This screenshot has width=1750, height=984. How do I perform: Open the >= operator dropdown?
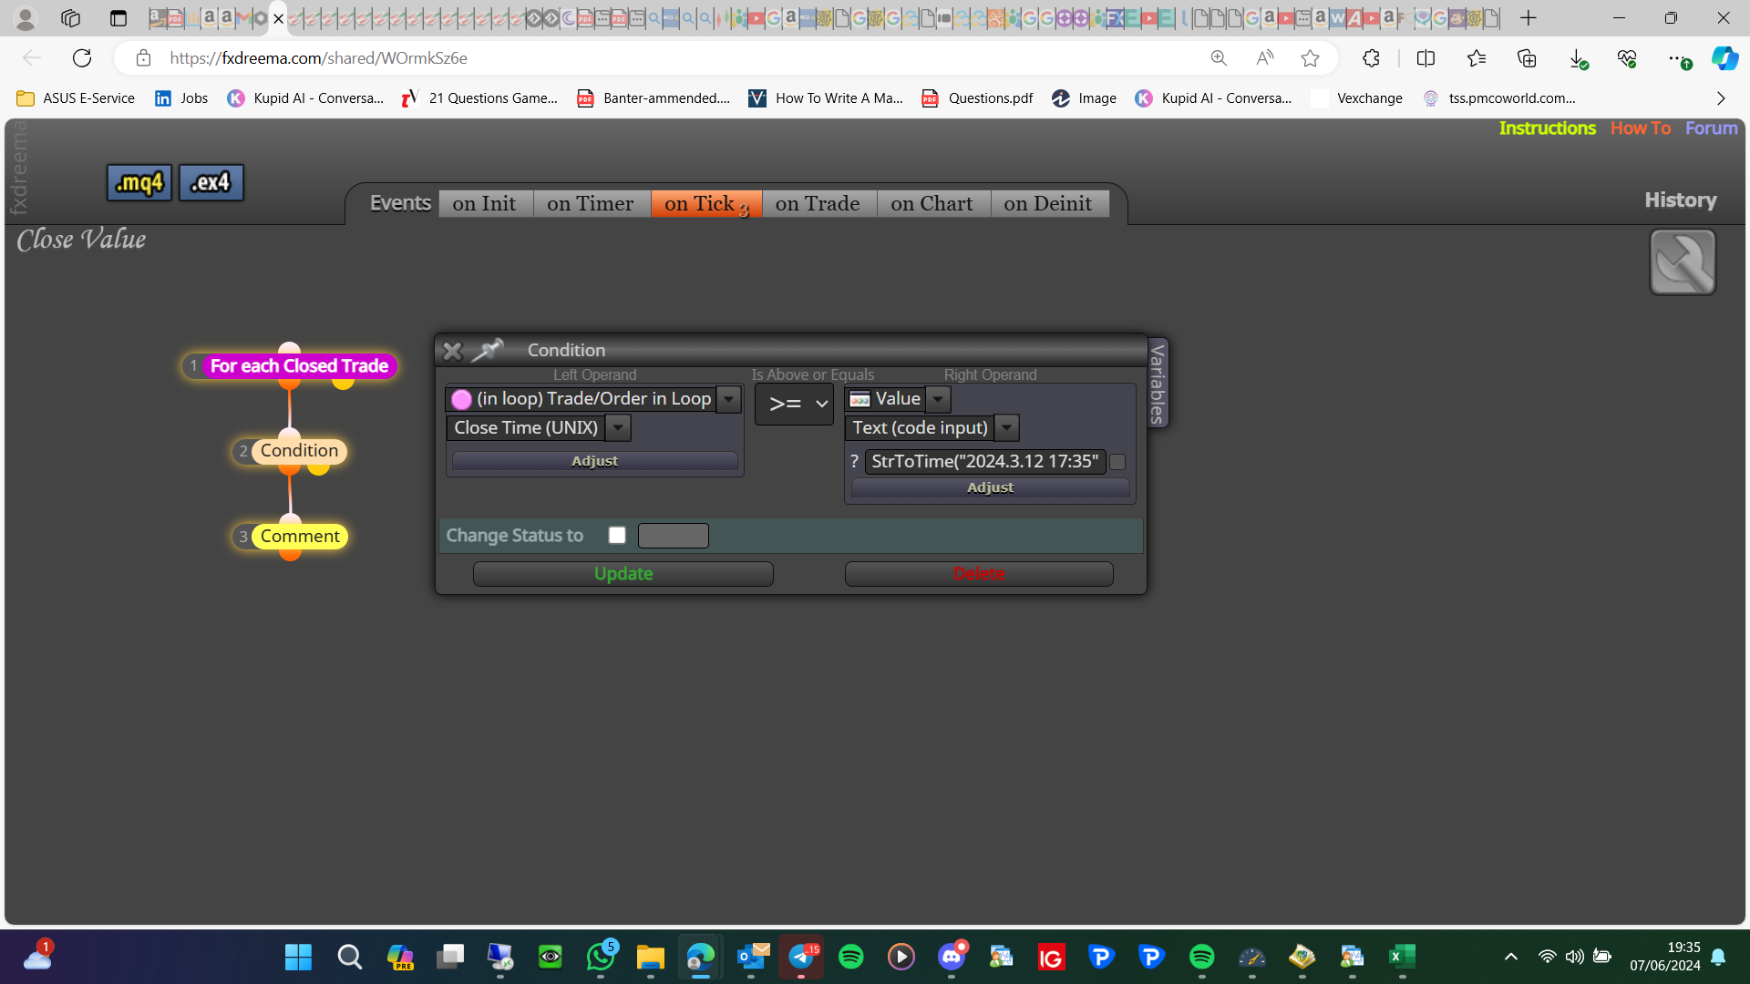[x=795, y=404]
